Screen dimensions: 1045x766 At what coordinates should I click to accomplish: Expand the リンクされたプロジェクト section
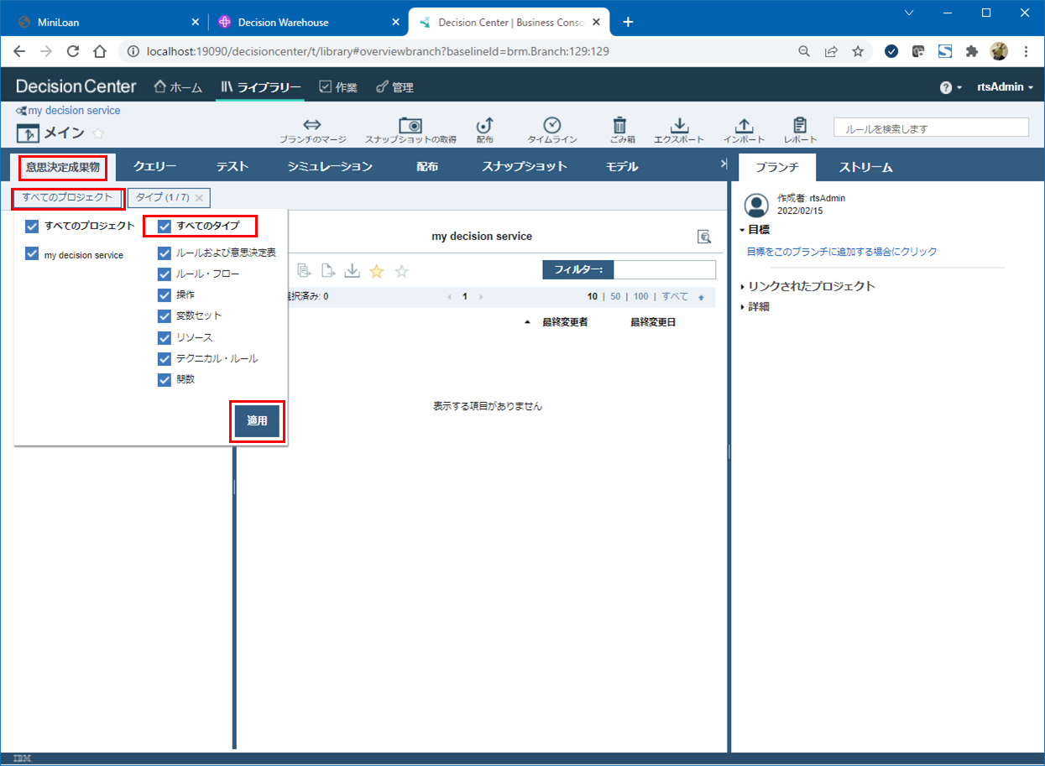(808, 286)
